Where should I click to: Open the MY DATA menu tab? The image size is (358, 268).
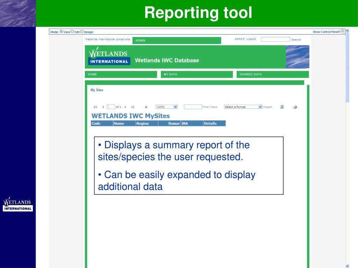coord(196,74)
